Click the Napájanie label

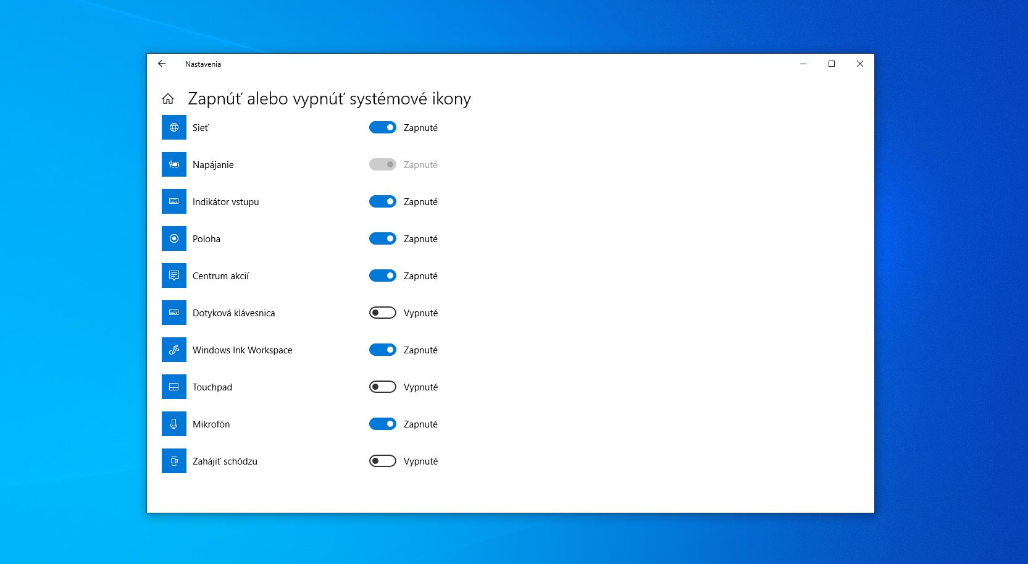pyautogui.click(x=213, y=165)
